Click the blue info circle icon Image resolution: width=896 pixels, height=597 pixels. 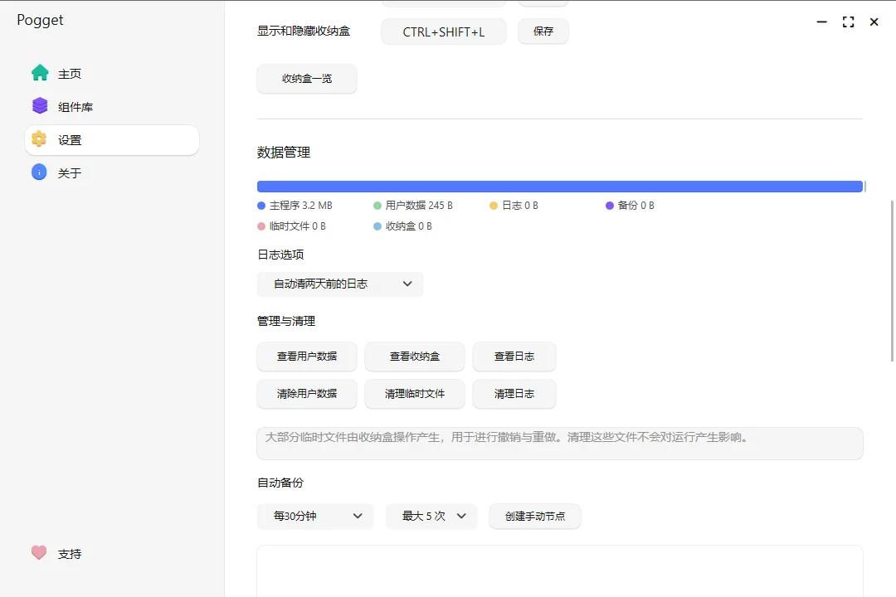click(39, 172)
